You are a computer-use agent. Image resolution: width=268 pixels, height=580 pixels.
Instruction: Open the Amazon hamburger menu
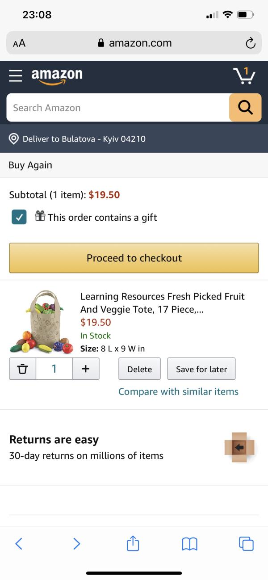(16, 76)
